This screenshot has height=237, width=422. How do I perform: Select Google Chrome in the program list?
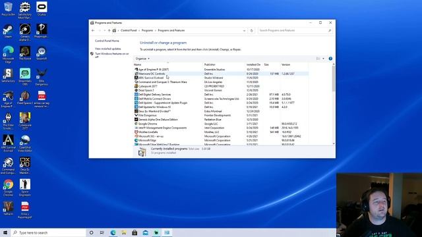[x=221, y=124]
